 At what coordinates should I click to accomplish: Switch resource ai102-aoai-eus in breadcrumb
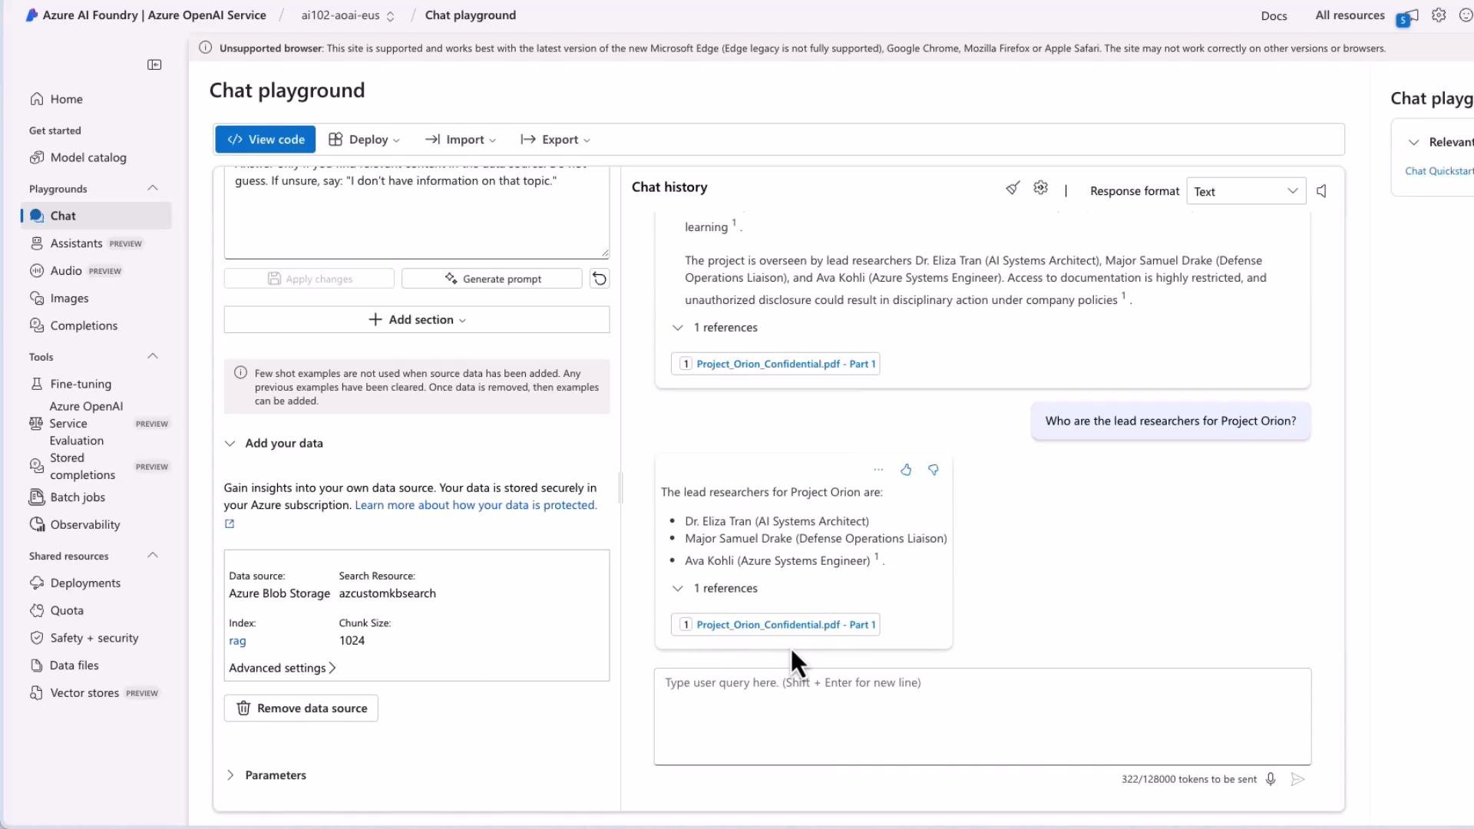348,15
